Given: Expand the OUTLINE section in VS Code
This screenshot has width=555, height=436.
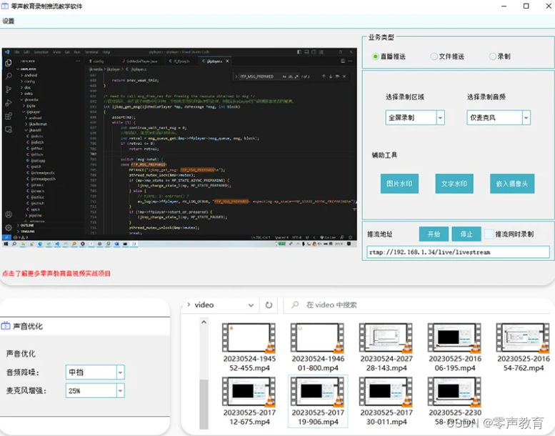Looking at the screenshot, I should (x=26, y=225).
